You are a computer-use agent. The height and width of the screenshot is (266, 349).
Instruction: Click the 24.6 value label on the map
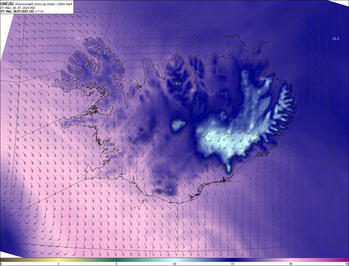(x=136, y=81)
